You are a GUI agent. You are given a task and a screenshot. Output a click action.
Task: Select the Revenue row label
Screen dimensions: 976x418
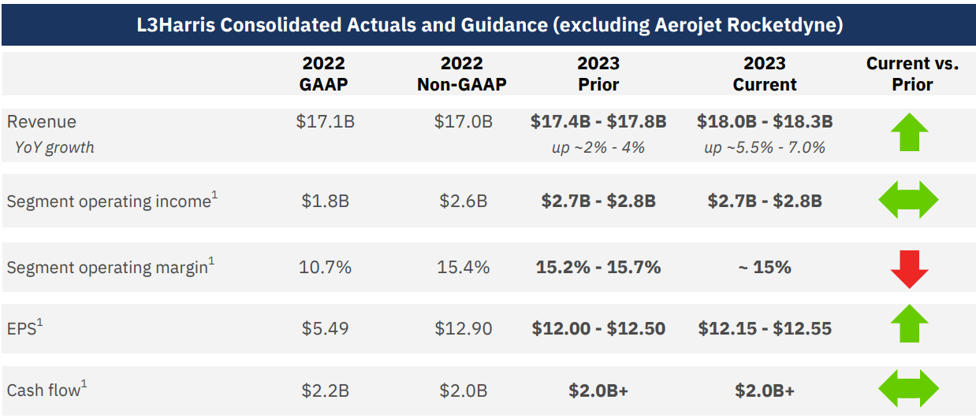42,122
